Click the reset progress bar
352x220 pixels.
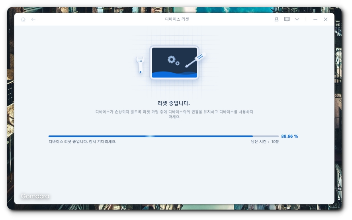point(164,136)
